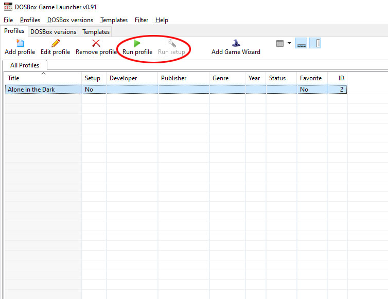The width and height of the screenshot is (388, 299).
Task: Click the Add Game Wizard label
Action: pos(236,52)
